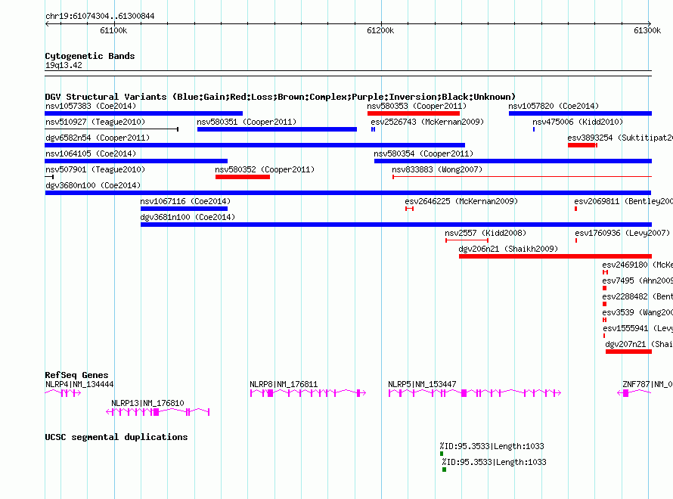Open dgv207n21 variant label
This screenshot has width=673, height=499.
639,344
